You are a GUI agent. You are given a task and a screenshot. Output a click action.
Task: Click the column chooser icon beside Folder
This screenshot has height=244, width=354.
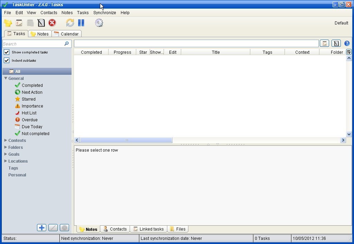tap(348, 52)
